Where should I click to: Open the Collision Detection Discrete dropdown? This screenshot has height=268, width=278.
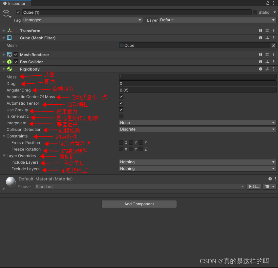click(x=197, y=129)
